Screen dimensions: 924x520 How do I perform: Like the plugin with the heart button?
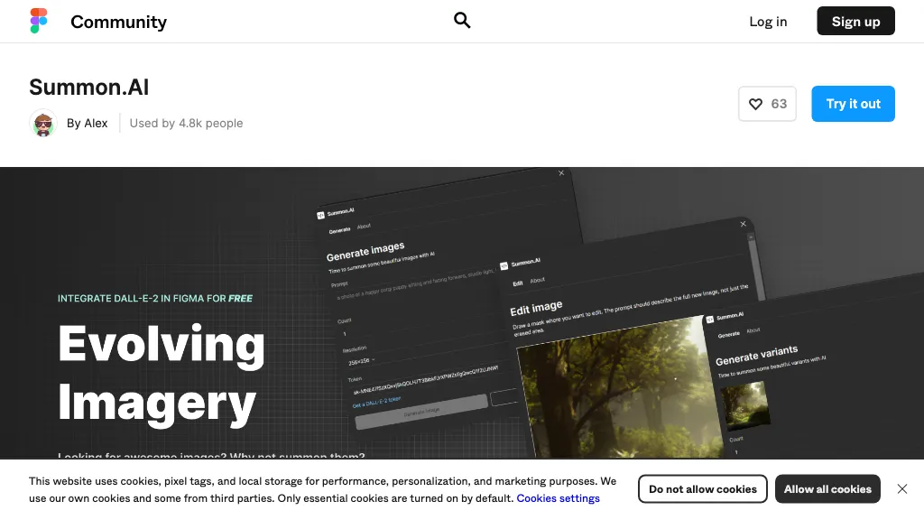767,104
